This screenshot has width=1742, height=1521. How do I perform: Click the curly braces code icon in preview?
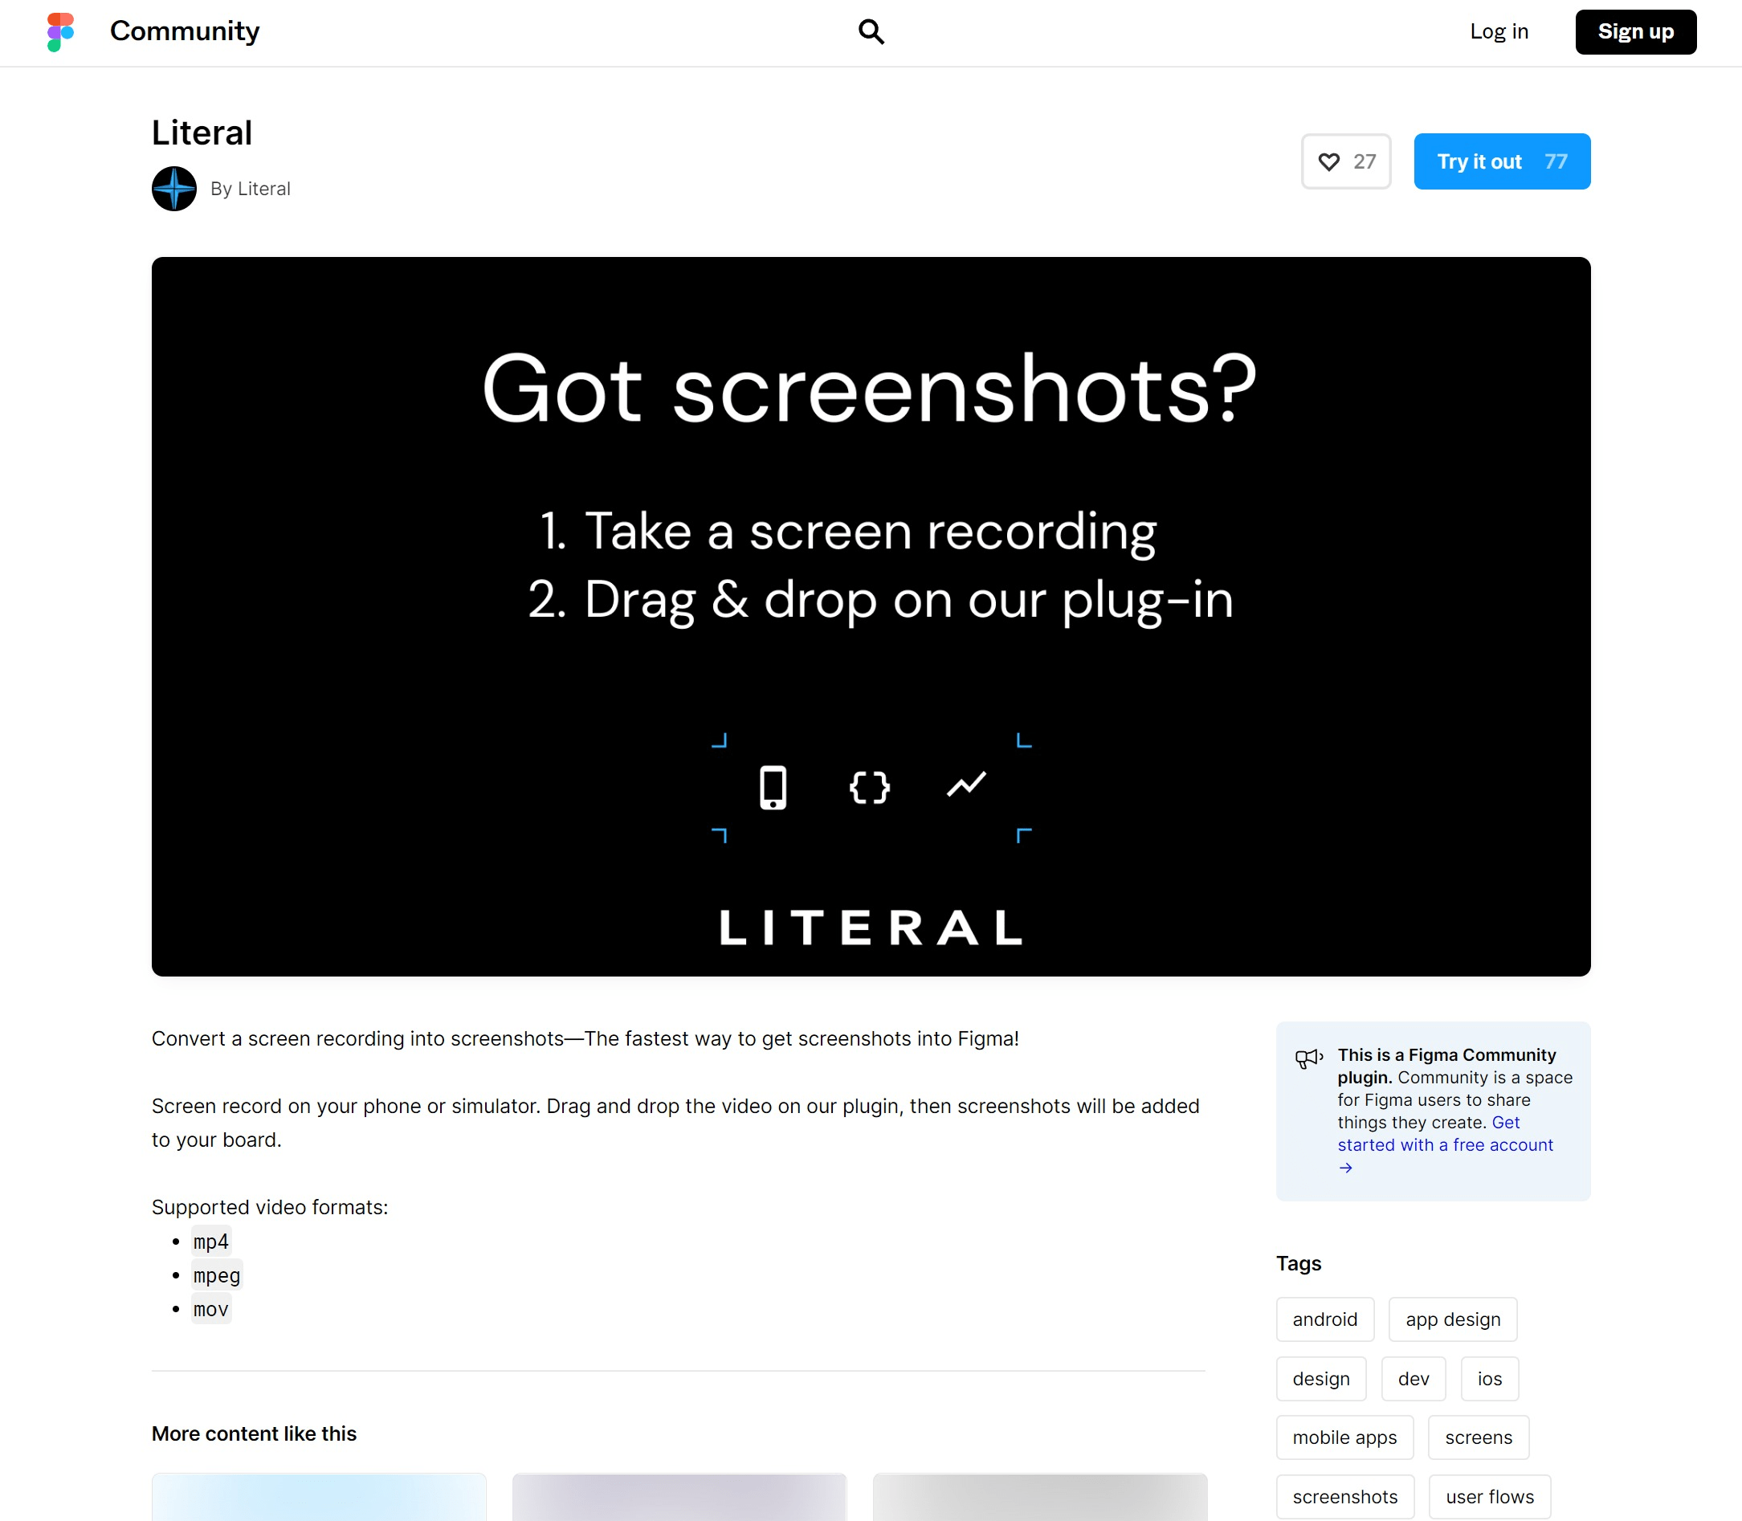pos(870,786)
